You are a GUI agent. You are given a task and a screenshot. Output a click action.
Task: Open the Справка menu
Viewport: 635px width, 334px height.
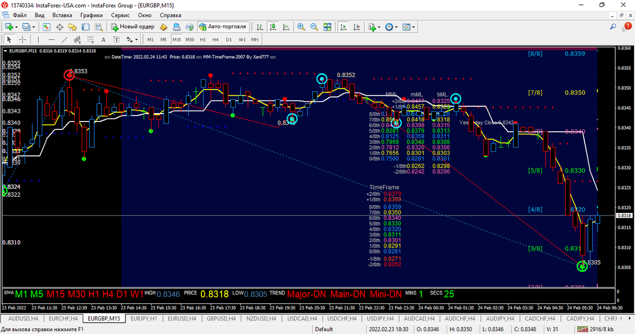pos(171,15)
